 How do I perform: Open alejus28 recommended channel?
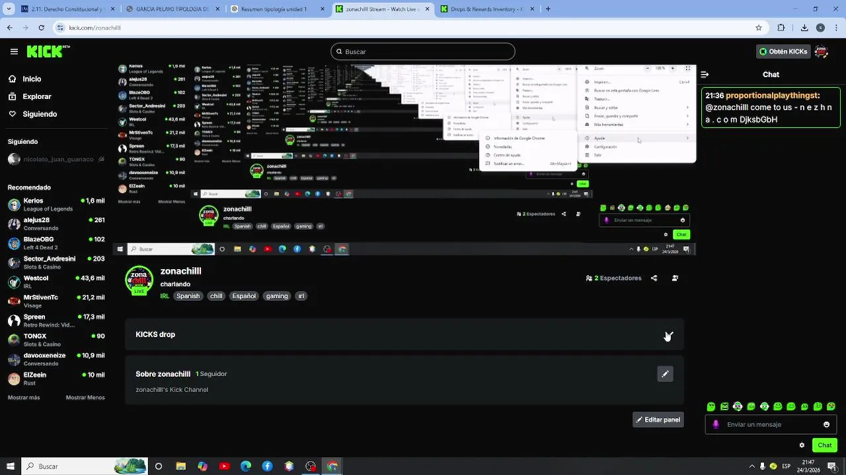coord(56,224)
